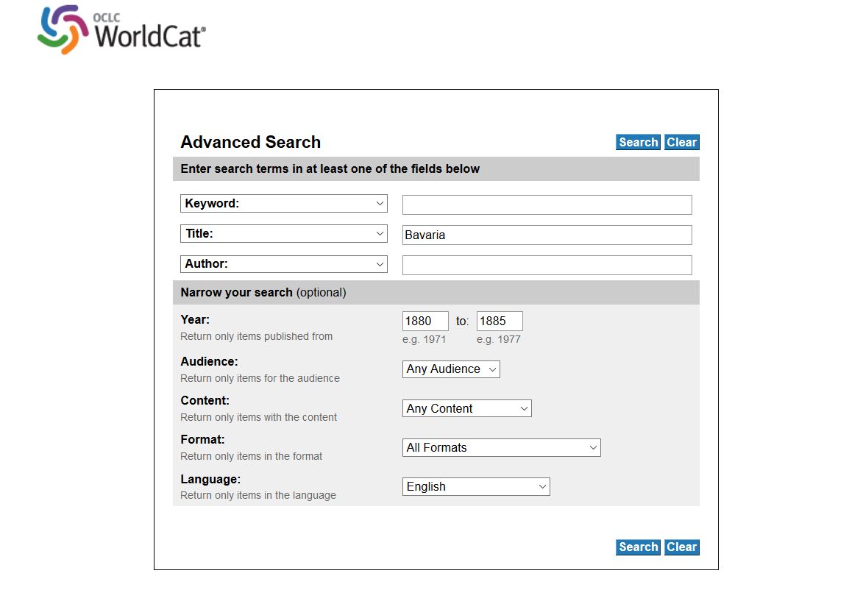Expand the All Formats dropdown
Viewport: 849px width, 590px height.
click(502, 447)
